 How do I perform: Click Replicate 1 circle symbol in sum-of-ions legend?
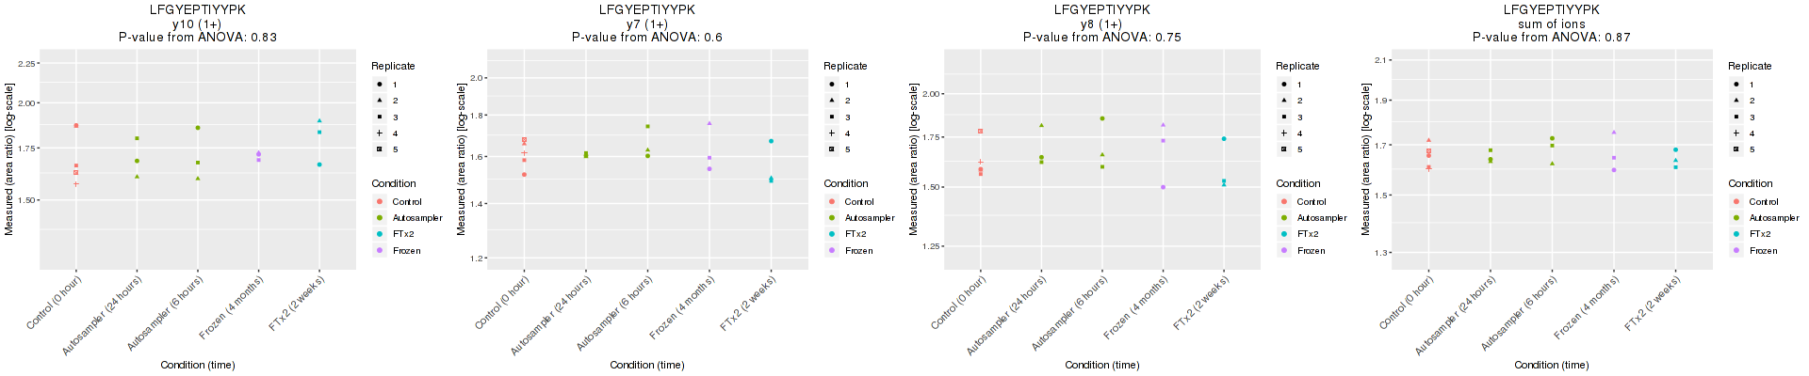[1736, 85]
